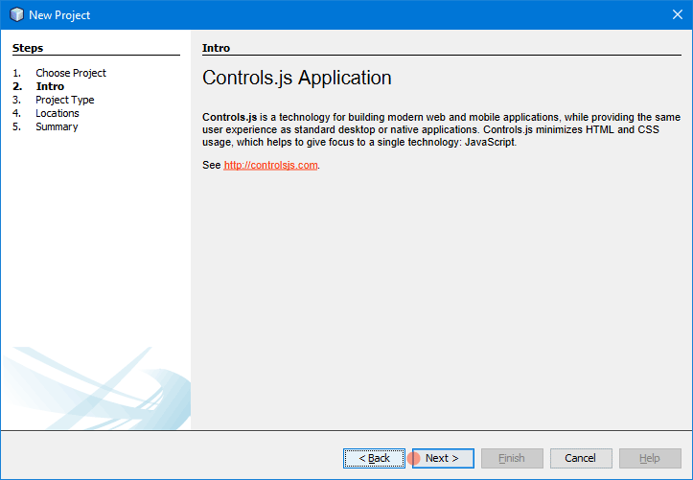This screenshot has height=480, width=693.
Task: Select the 'Choose Project' step text
Action: tap(71, 73)
